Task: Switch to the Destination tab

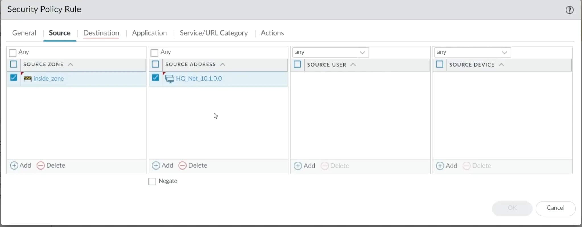Action: tap(101, 33)
